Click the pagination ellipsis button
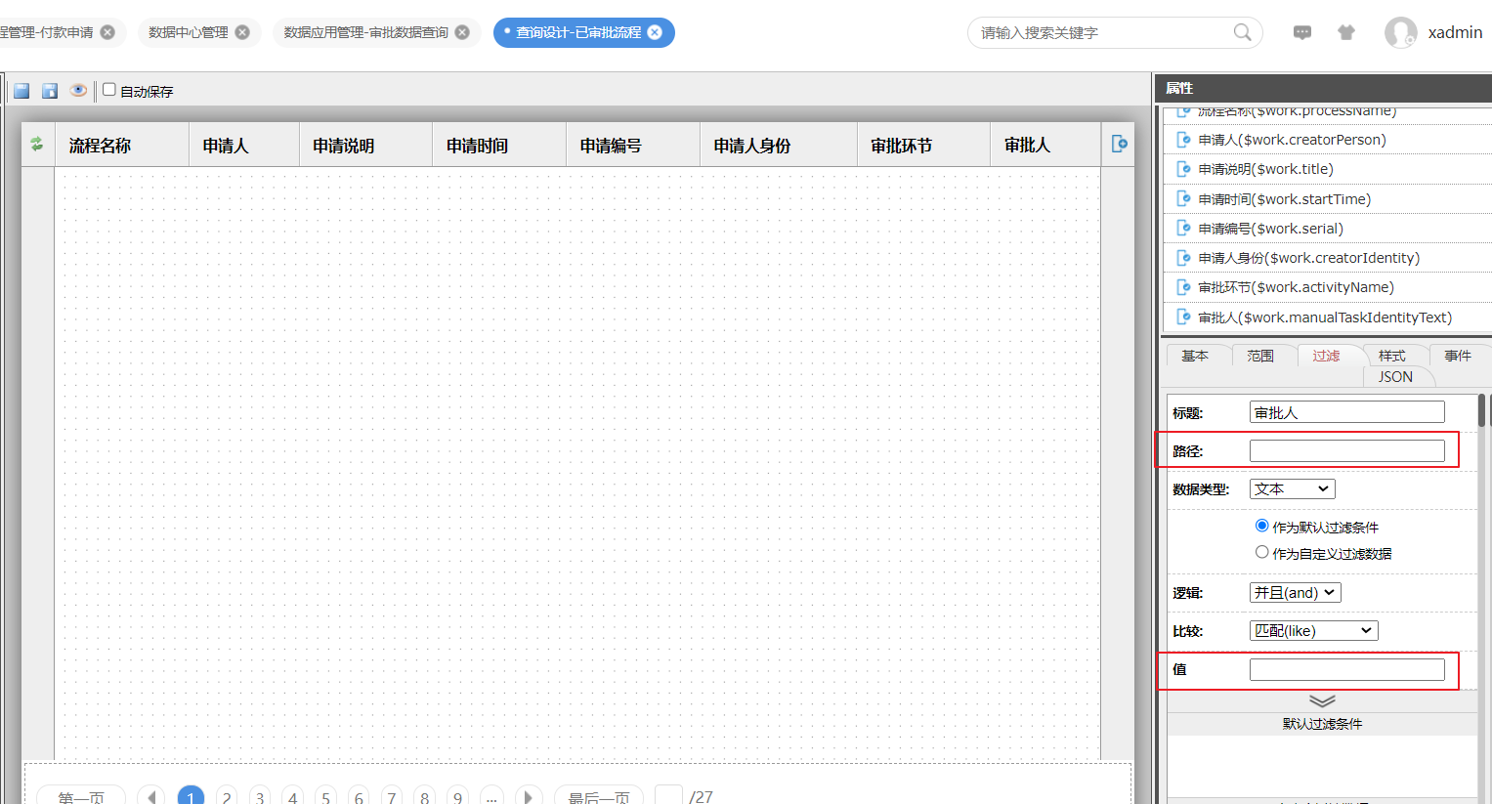 coord(491,797)
